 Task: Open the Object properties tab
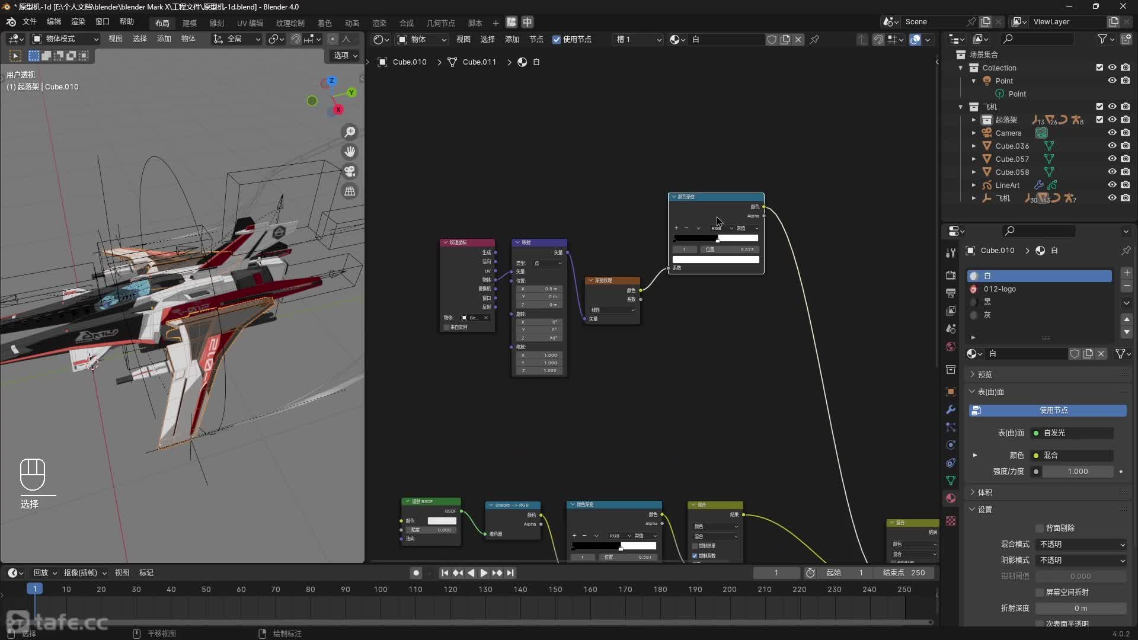(951, 392)
